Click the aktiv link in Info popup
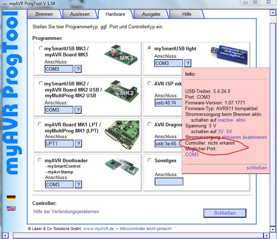 pos(241,120)
